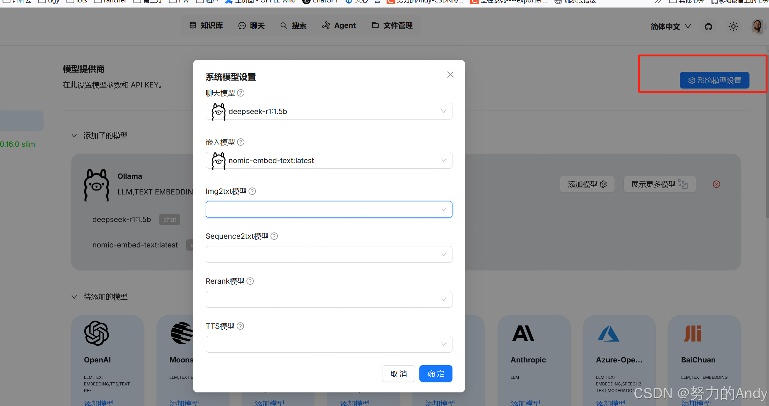Click the BaiChuan logo icon

(x=693, y=333)
